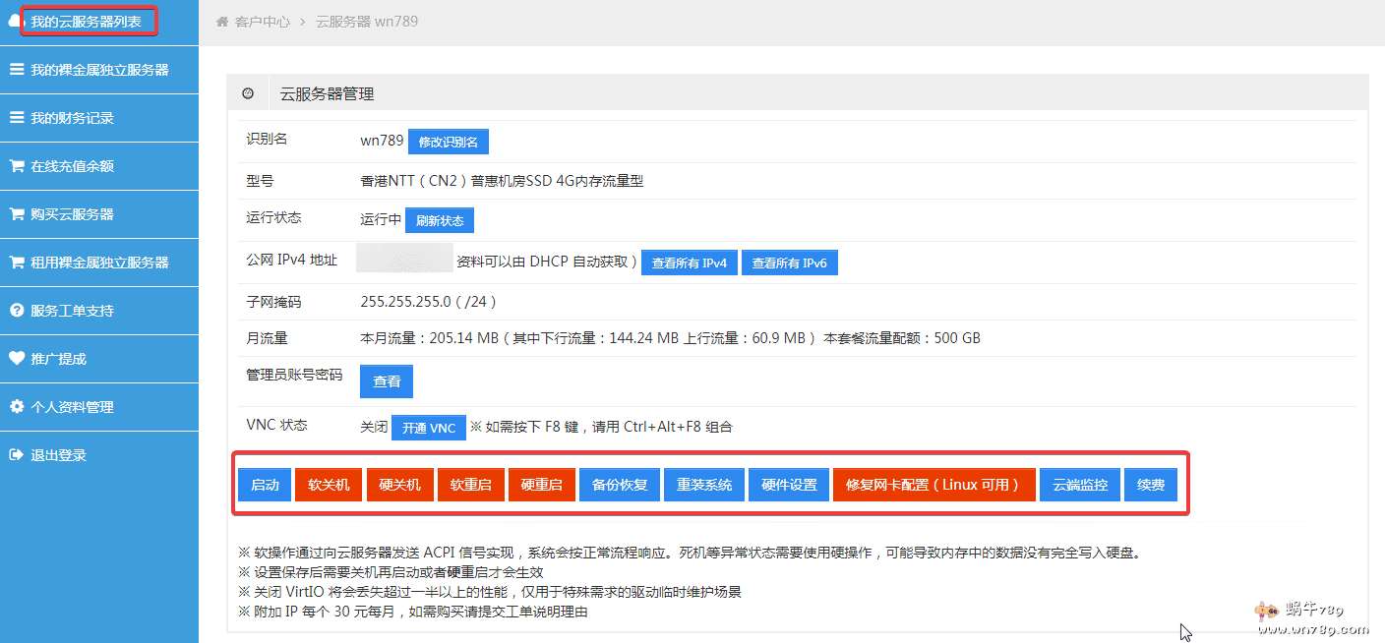The height and width of the screenshot is (643, 1385).
Task: Click the heart icon beside 推广提成
Action: 17,359
